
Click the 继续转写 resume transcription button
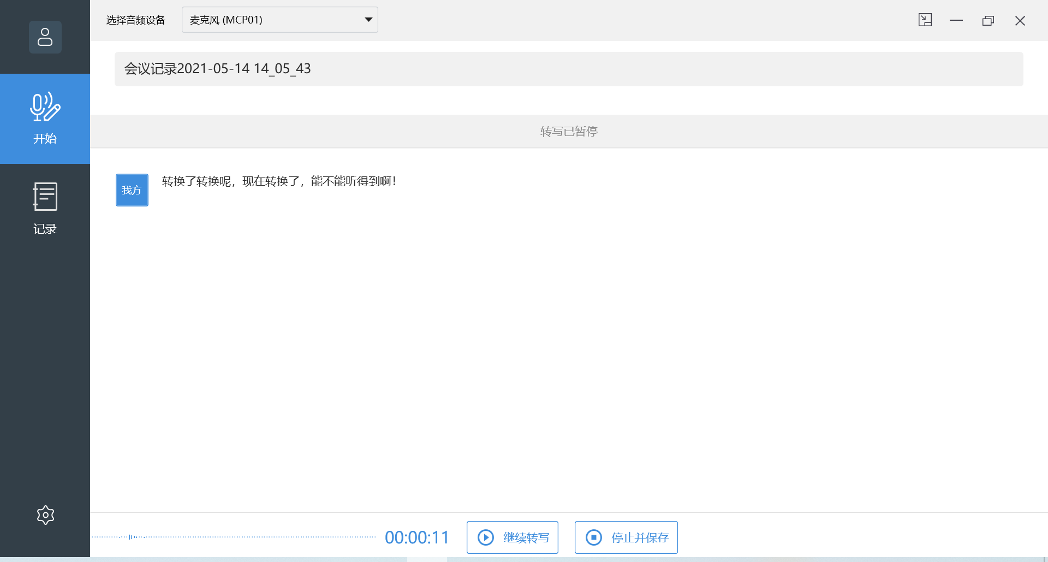click(x=513, y=537)
